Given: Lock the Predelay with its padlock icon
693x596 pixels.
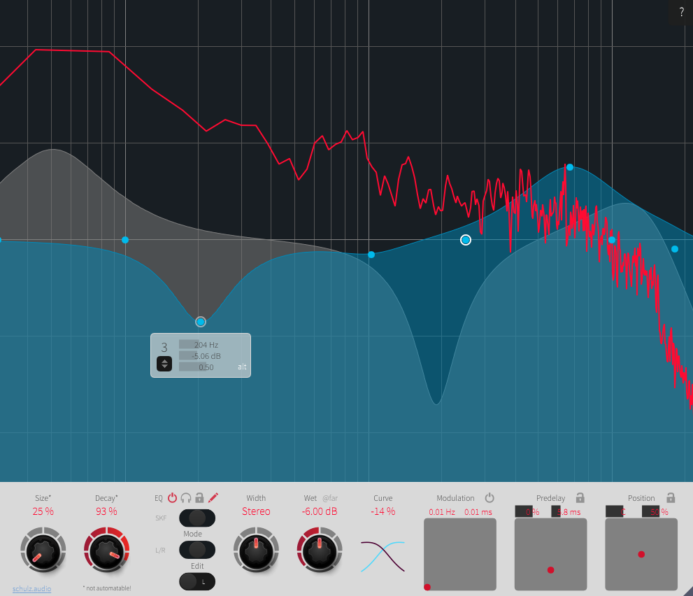Looking at the screenshot, I should (x=580, y=498).
